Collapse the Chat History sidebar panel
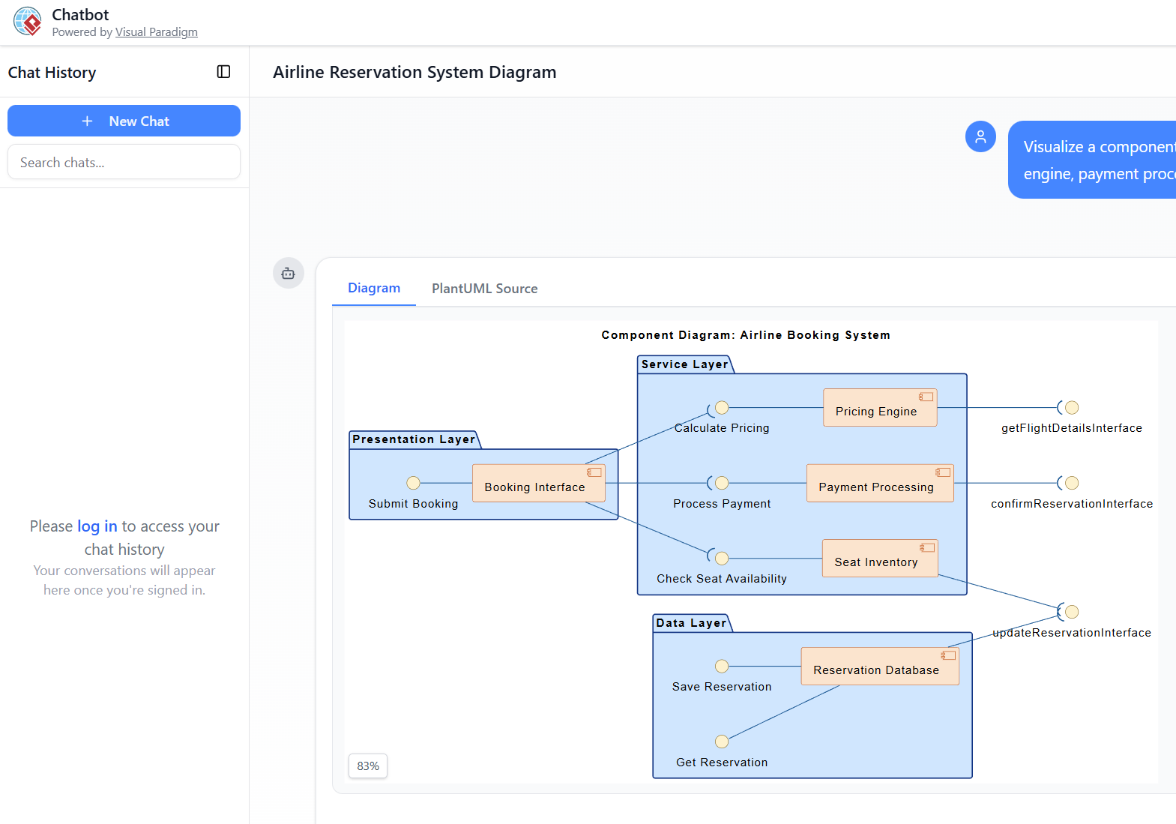This screenshot has width=1176, height=824. coord(223,72)
